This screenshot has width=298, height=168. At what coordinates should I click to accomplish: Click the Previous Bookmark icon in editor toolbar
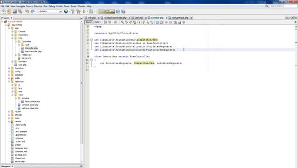pos(144,22)
